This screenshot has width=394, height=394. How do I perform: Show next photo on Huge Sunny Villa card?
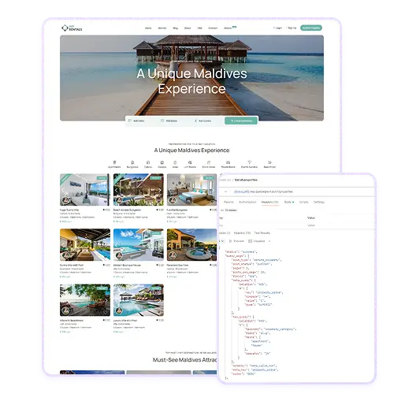coord(106,190)
